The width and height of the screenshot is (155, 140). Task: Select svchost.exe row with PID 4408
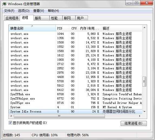point(76,77)
